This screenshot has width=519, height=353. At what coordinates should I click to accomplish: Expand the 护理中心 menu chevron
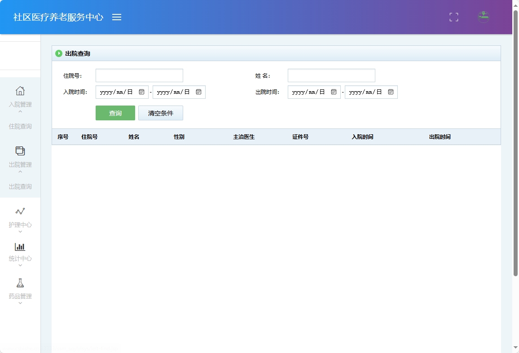click(x=20, y=230)
